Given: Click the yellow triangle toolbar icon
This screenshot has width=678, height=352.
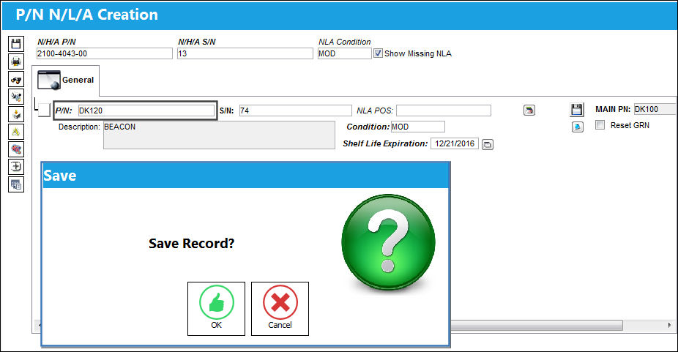Looking at the screenshot, I should [16, 132].
